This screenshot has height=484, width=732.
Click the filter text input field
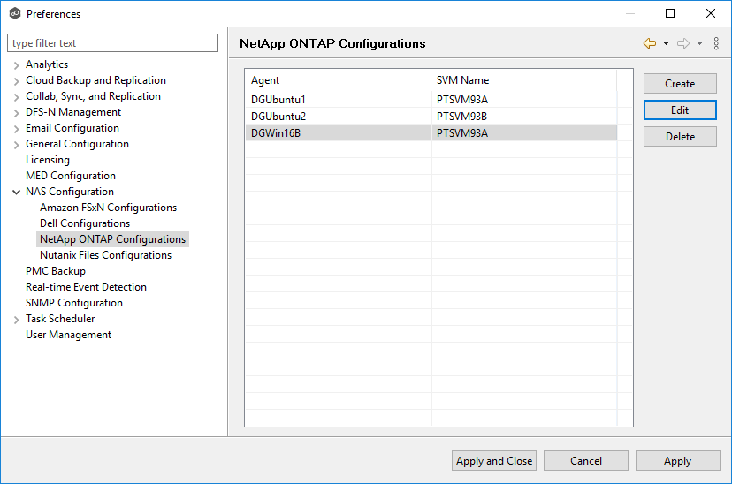pos(112,43)
